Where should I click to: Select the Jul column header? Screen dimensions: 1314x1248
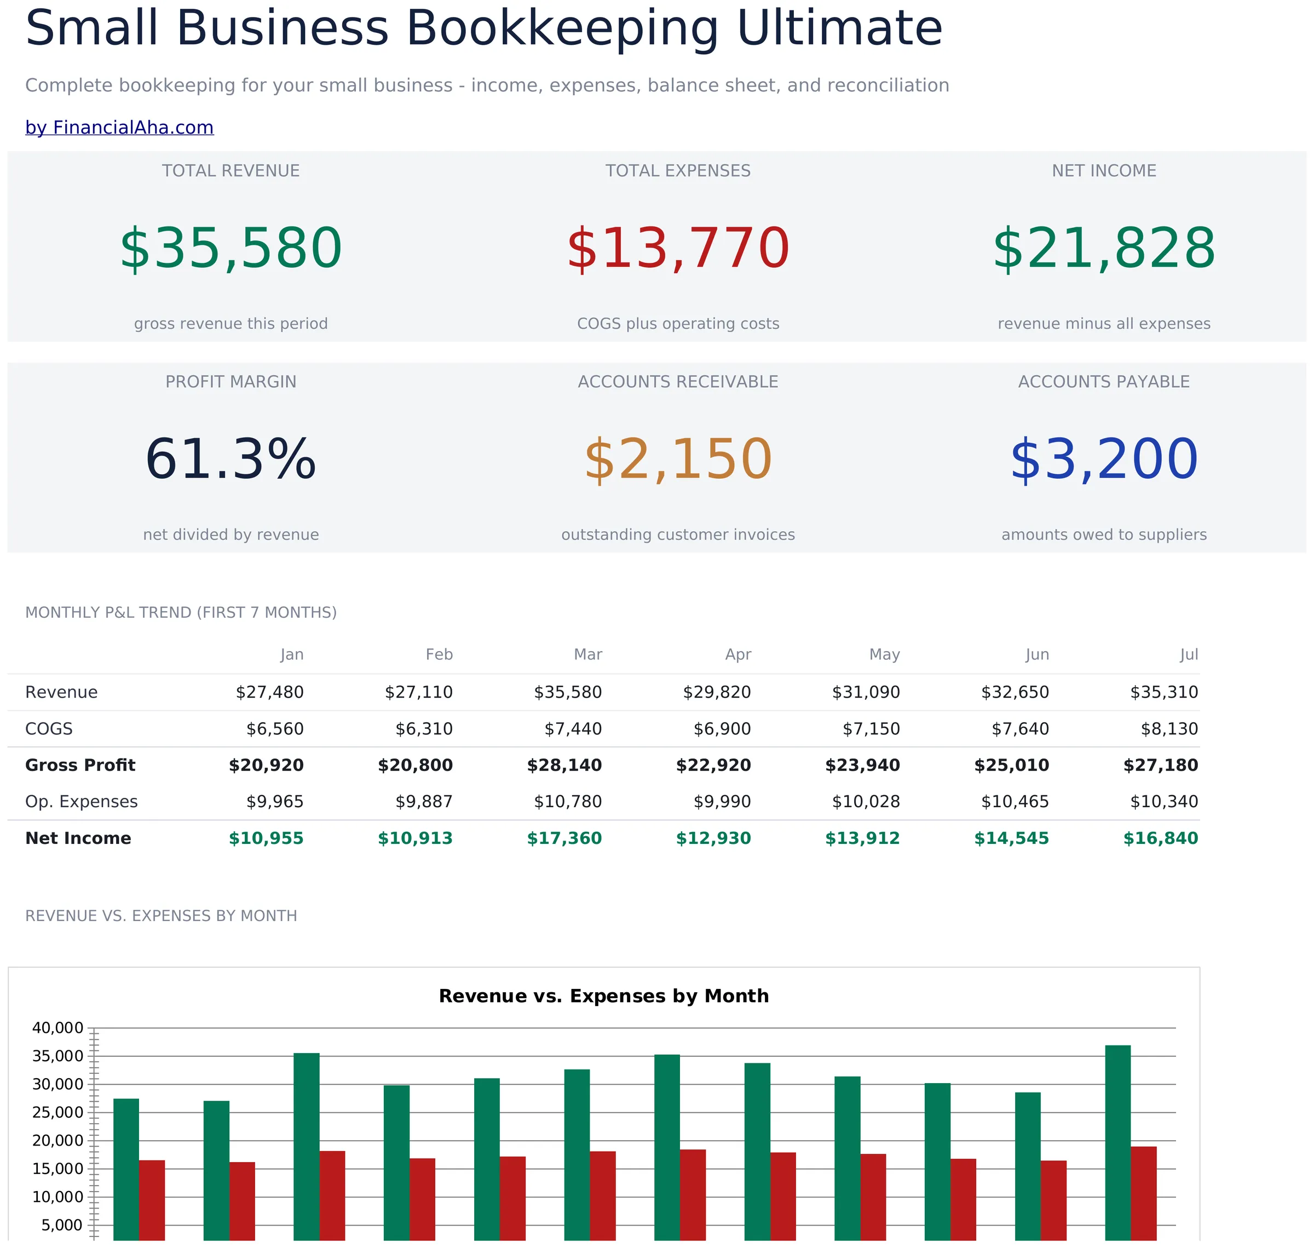1189,654
